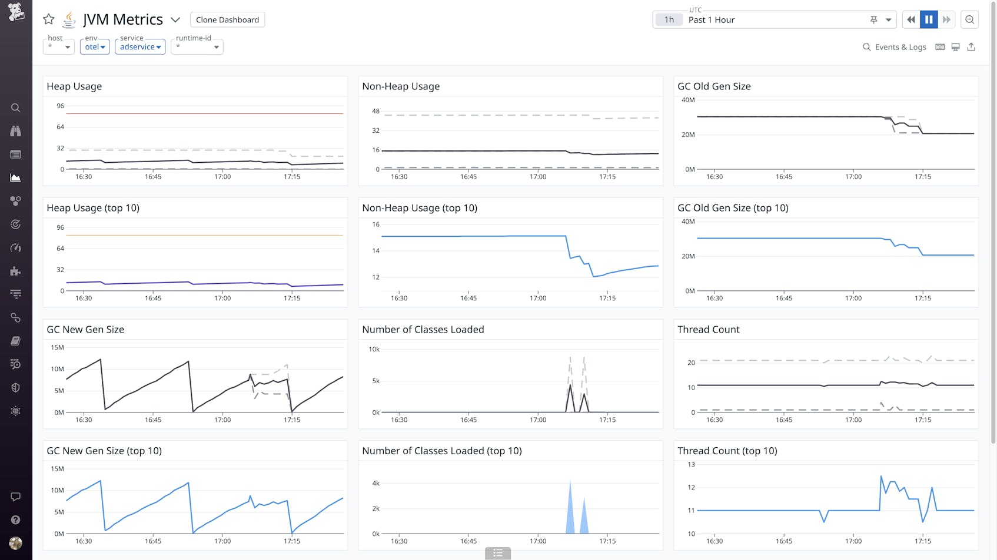
Task: Open the host filter selector
Action: click(58, 46)
